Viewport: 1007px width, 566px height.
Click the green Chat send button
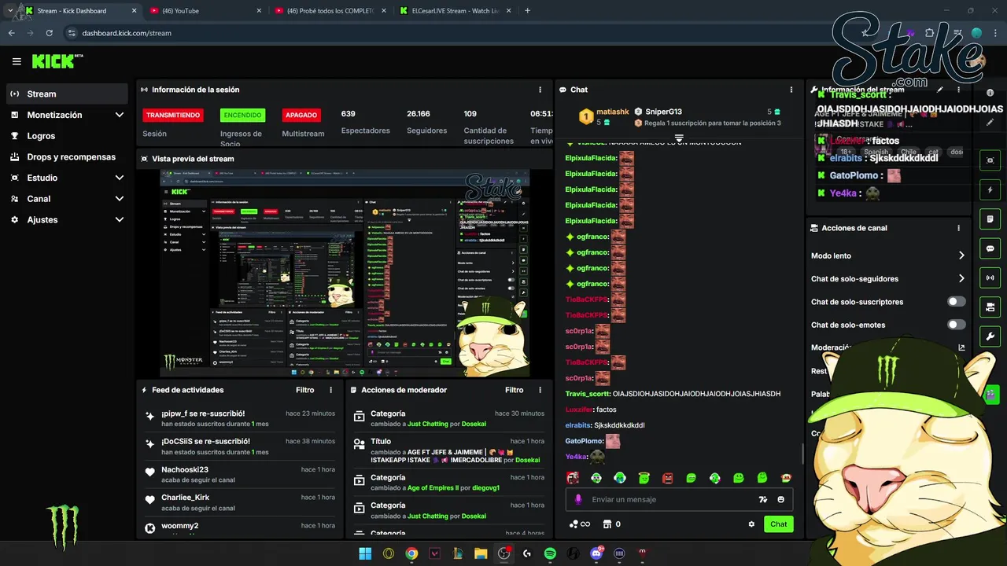coord(778,524)
